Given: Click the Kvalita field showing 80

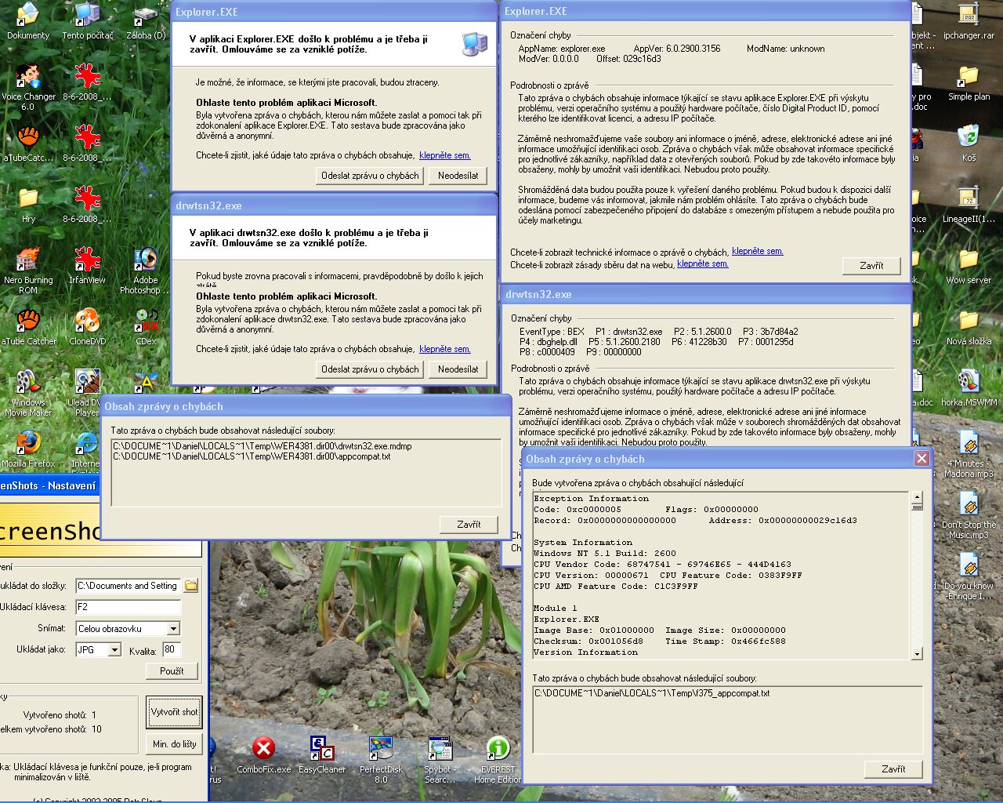Looking at the screenshot, I should 171,649.
